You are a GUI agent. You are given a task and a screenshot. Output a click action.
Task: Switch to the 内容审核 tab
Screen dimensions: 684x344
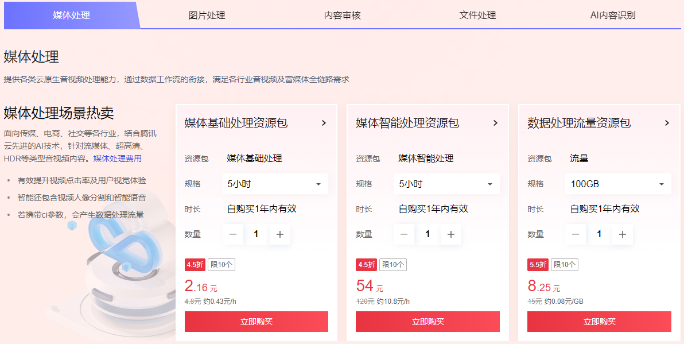click(x=343, y=16)
